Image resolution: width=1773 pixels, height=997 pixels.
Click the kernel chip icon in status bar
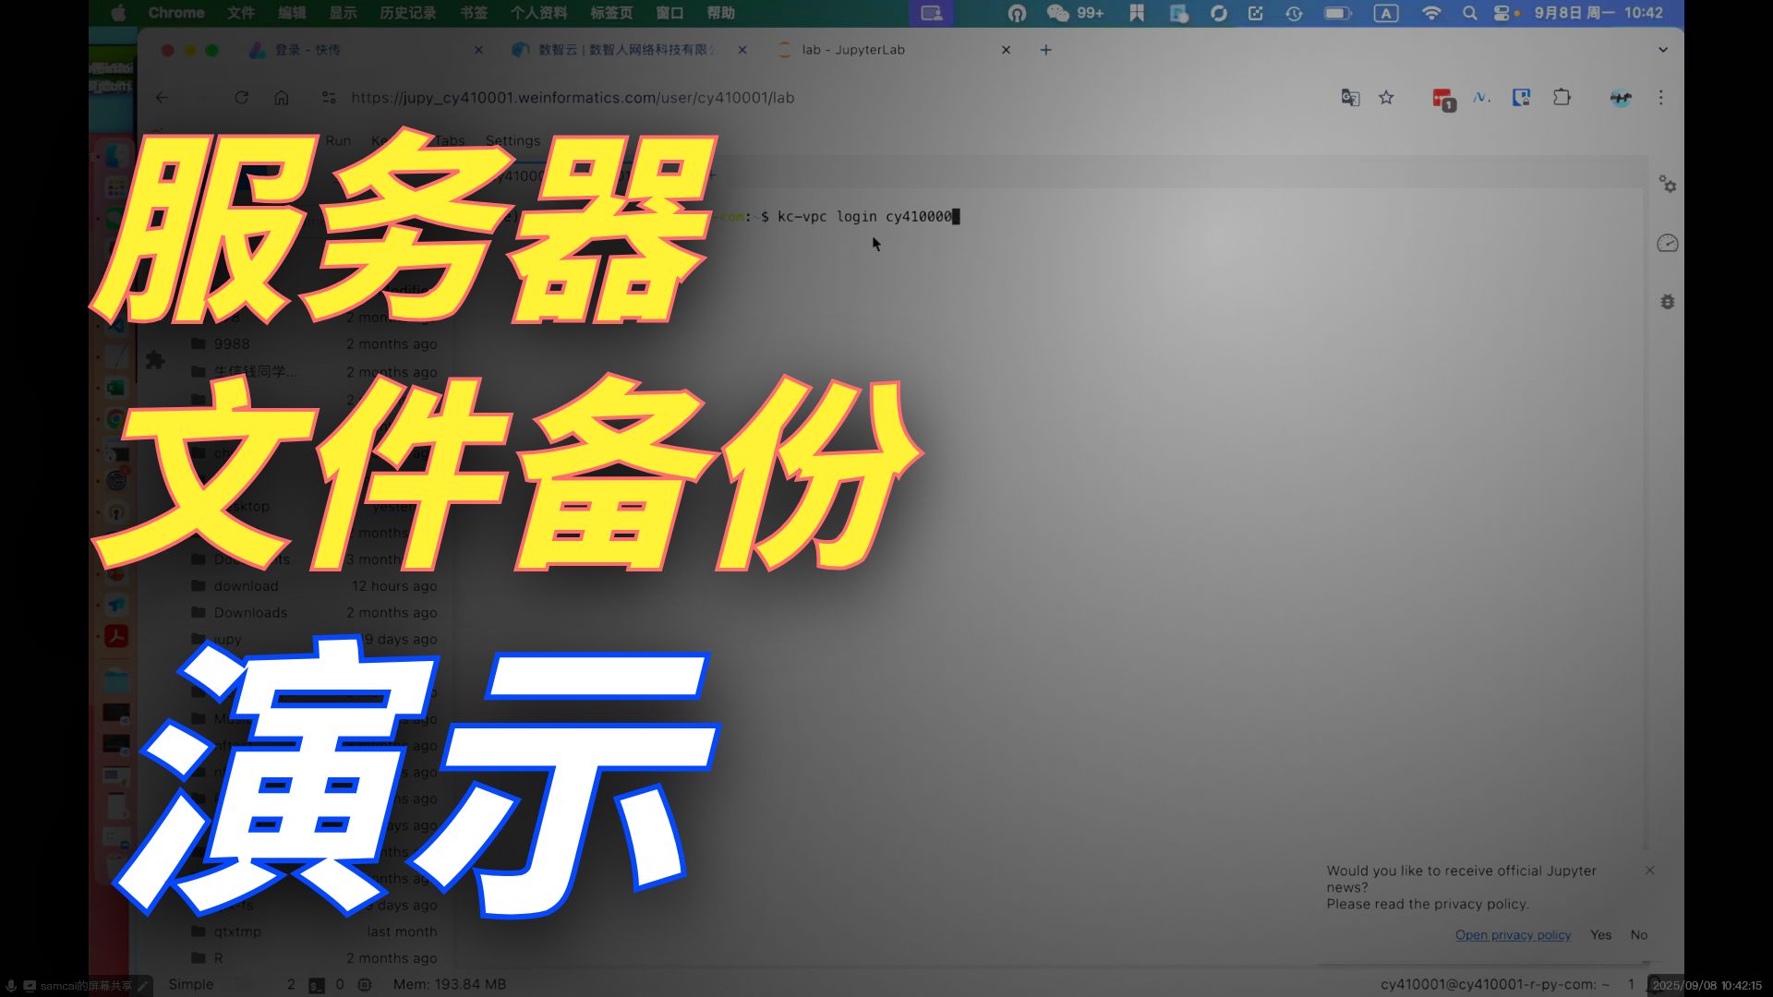(x=365, y=985)
